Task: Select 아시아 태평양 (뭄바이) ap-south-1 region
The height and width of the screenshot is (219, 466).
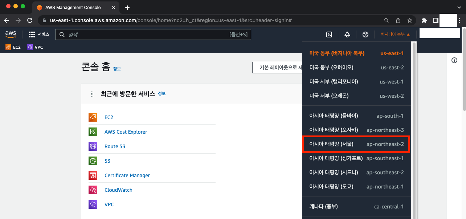Action: pos(356,116)
